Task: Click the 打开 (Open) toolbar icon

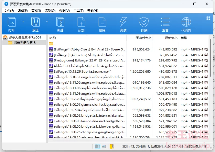Action: 12,22
